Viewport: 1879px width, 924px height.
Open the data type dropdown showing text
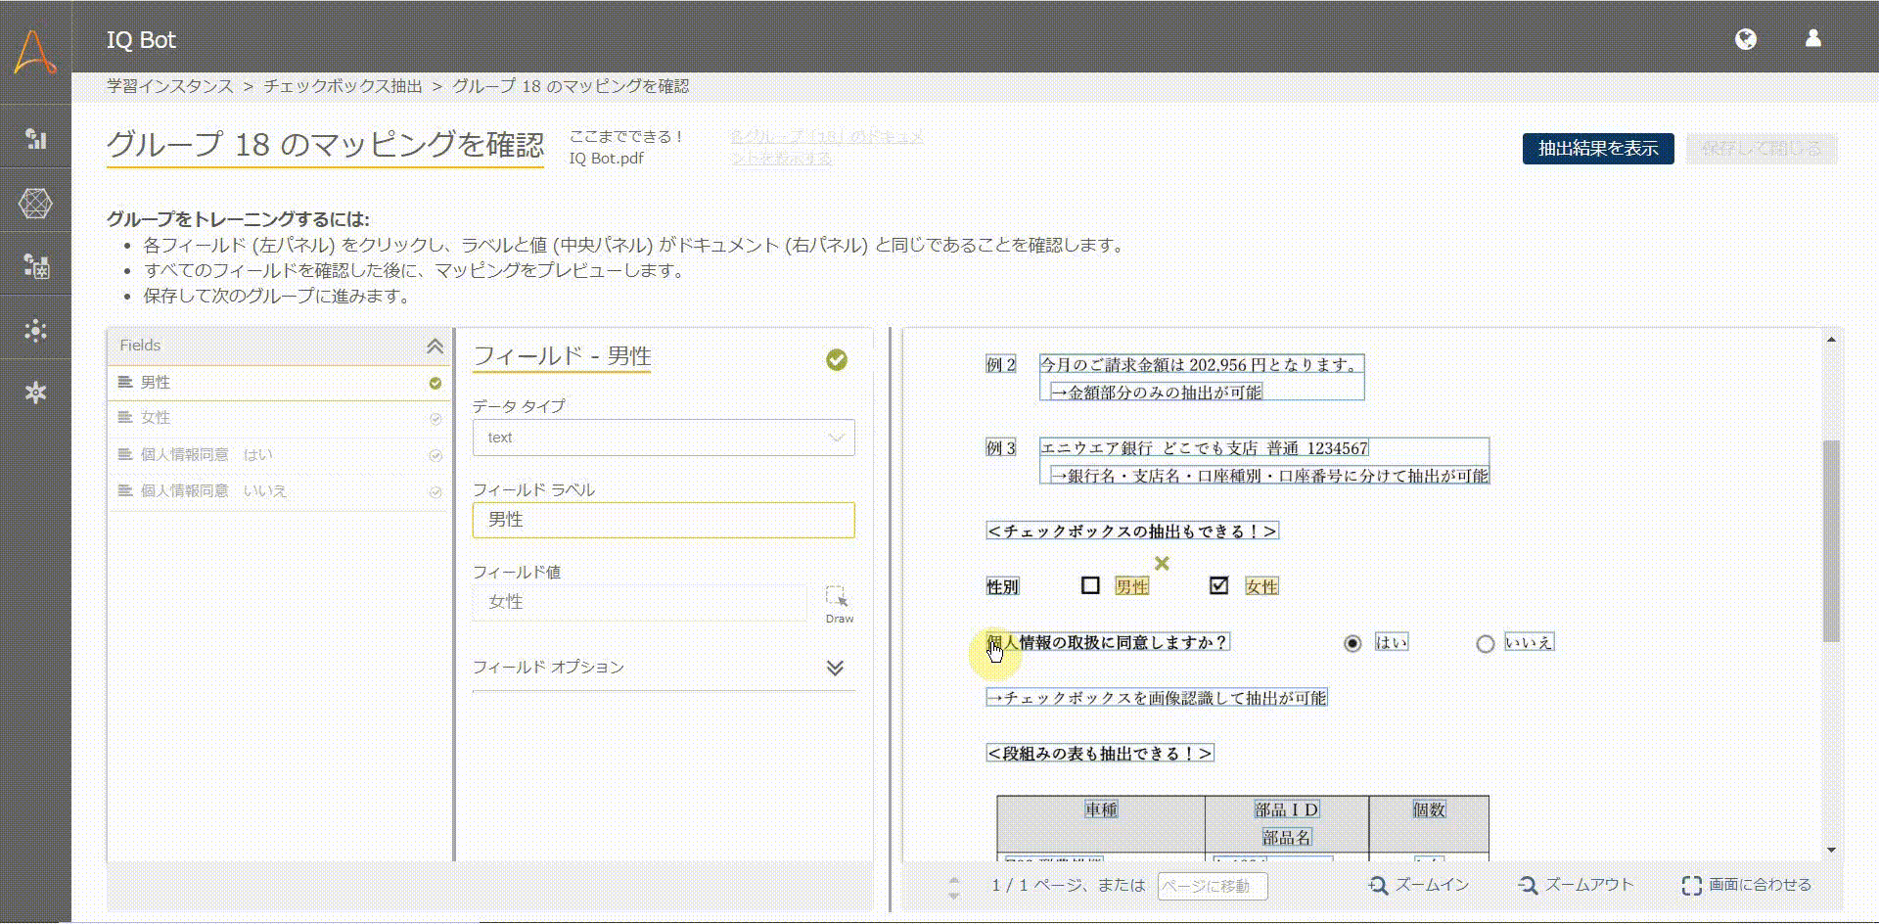(x=664, y=438)
